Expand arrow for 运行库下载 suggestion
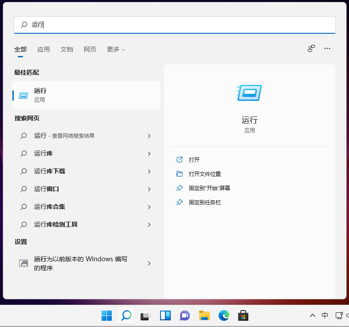 (149, 171)
